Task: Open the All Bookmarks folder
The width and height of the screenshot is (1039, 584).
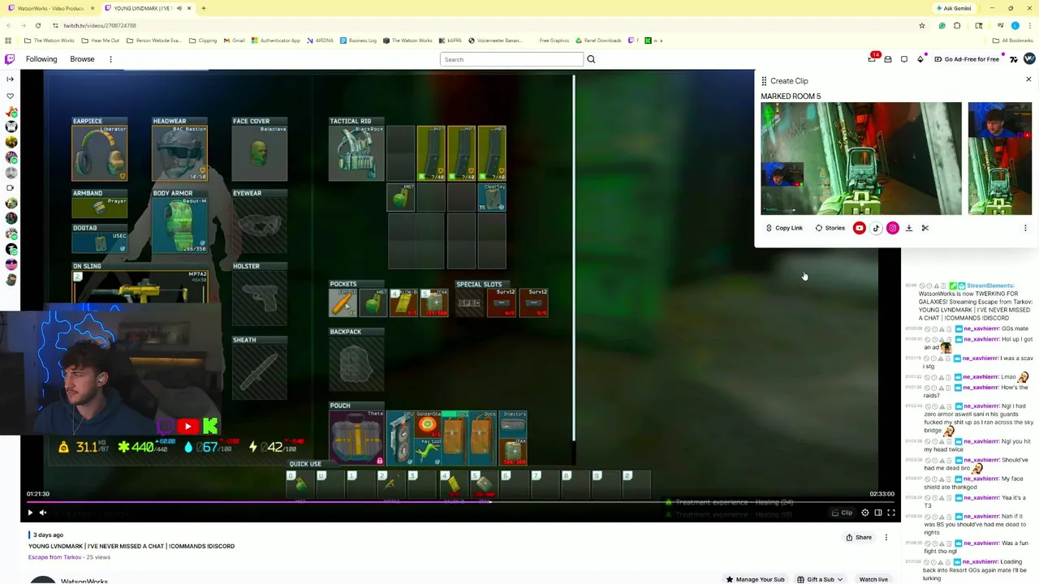Action: 1013,41
